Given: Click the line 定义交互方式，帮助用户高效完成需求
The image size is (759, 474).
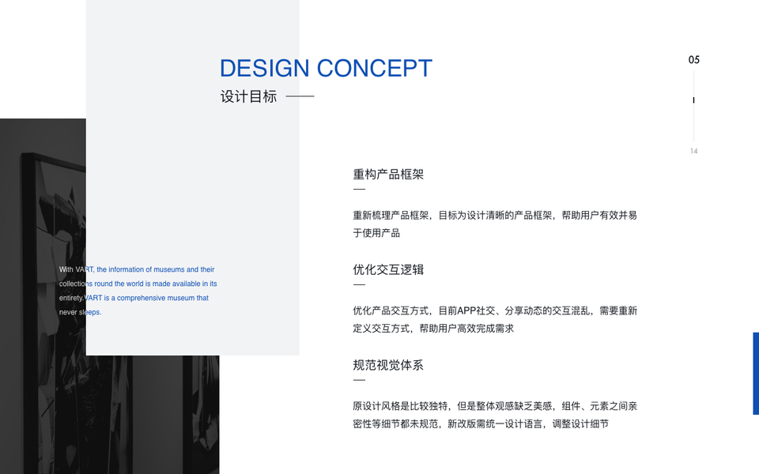Looking at the screenshot, I should [x=433, y=329].
